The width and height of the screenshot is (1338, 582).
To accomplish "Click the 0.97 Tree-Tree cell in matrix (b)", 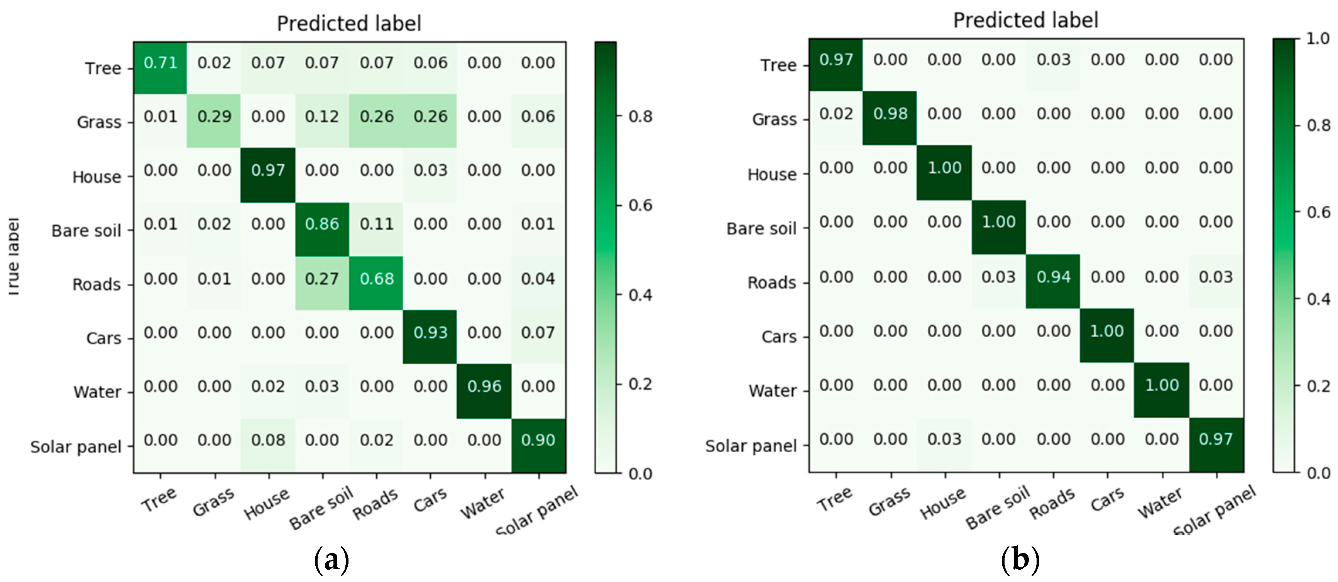I will tap(836, 60).
